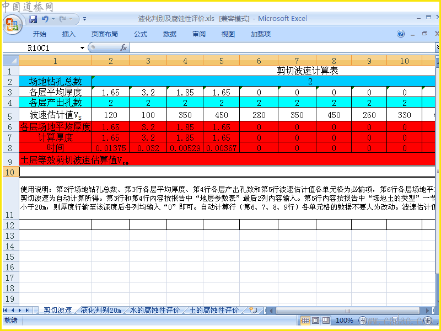441x331 pixels.
Task: Select the 时间 label cell
Action: click(56, 148)
